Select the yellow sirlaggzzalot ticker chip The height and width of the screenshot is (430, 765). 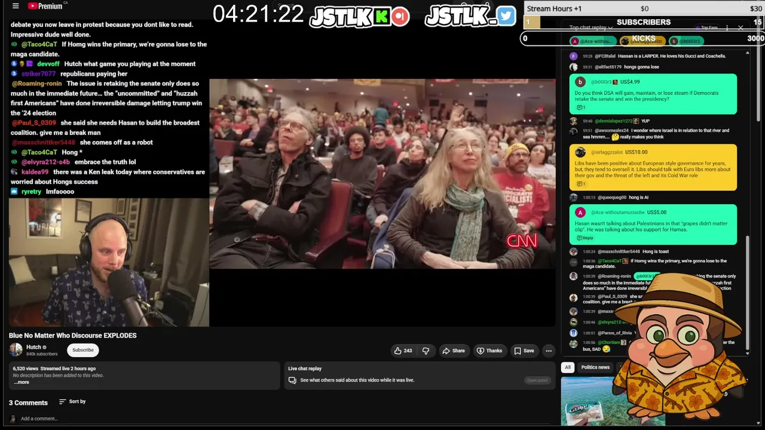click(643, 41)
